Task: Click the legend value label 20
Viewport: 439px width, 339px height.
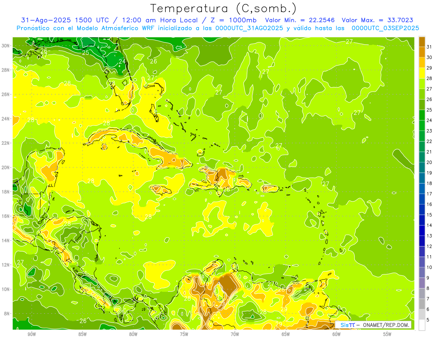Action: (429, 162)
